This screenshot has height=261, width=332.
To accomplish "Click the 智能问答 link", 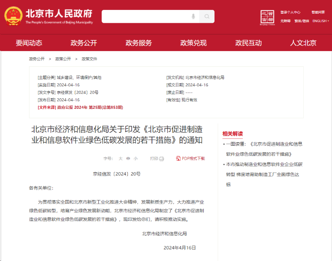I will coord(318,12).
